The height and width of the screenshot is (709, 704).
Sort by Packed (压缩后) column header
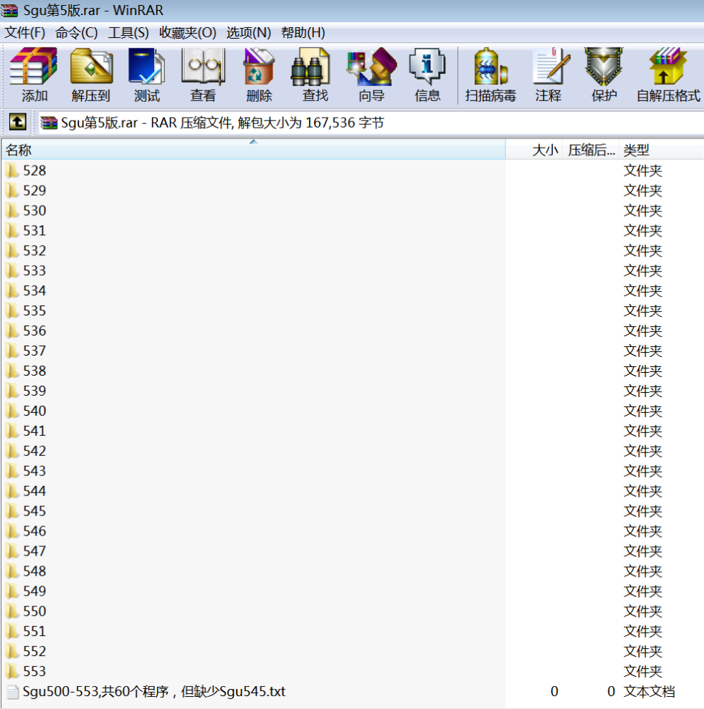pos(591,150)
